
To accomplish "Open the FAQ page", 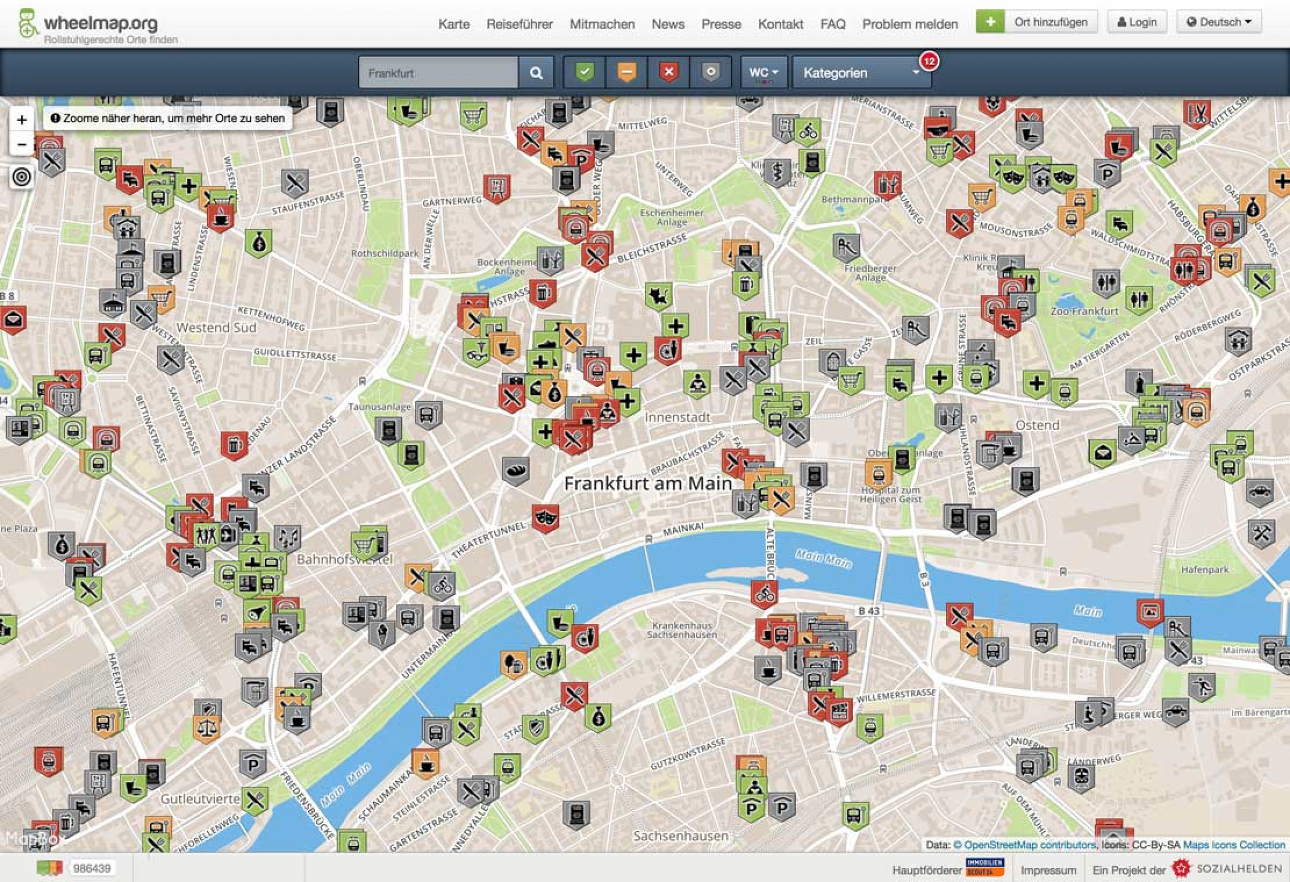I will (833, 24).
